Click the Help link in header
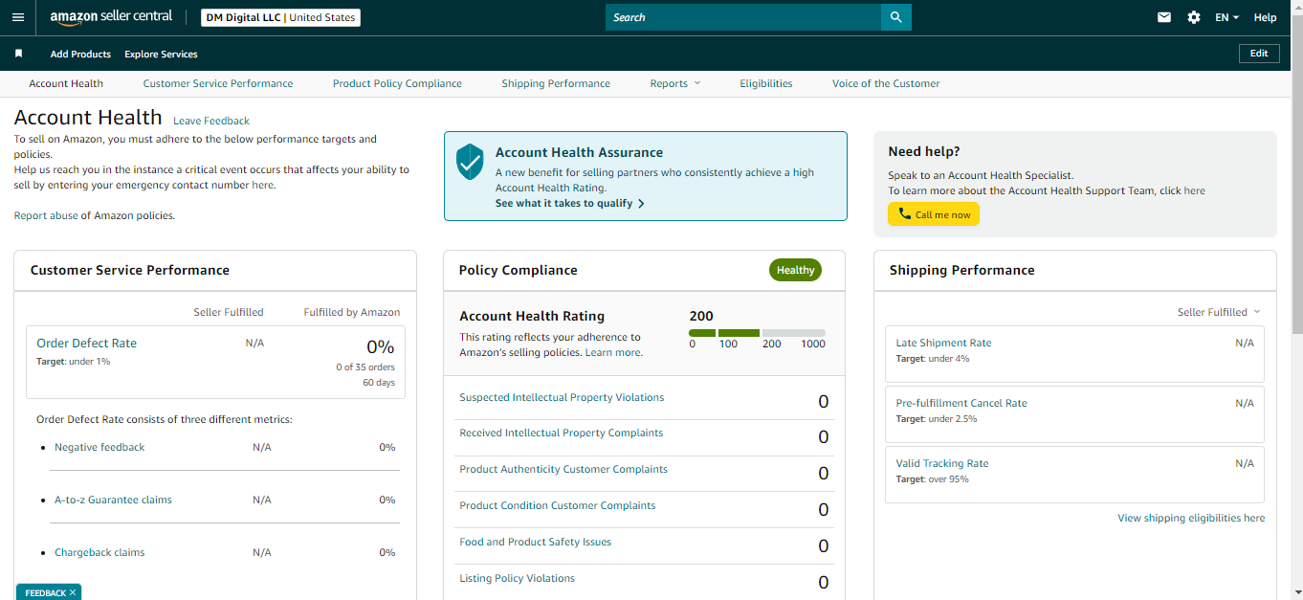 click(1265, 17)
